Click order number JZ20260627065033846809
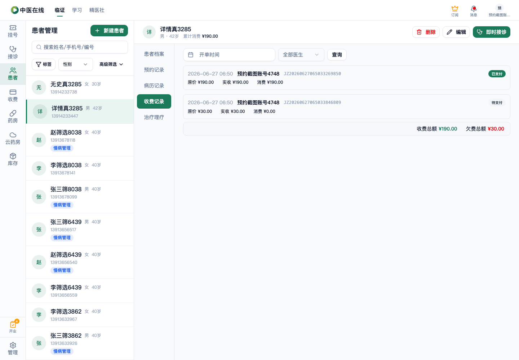 click(312, 102)
